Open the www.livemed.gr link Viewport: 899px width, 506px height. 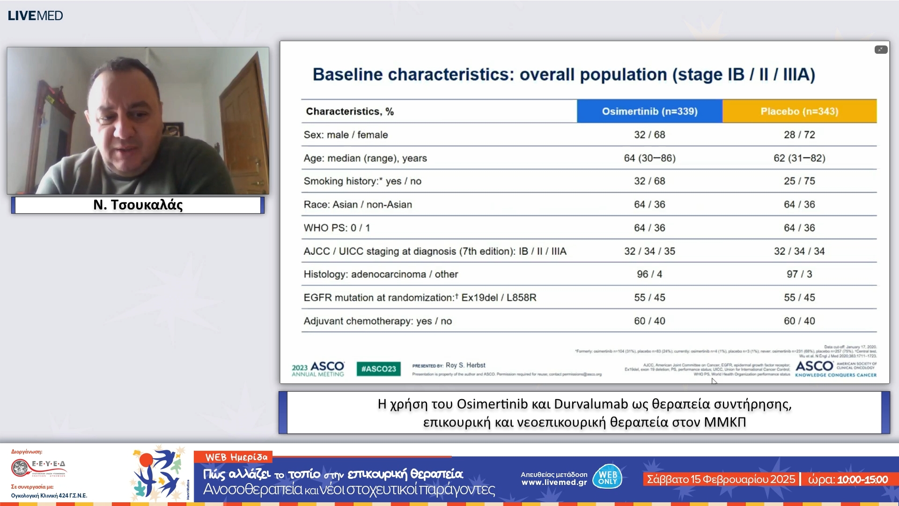tap(554, 483)
